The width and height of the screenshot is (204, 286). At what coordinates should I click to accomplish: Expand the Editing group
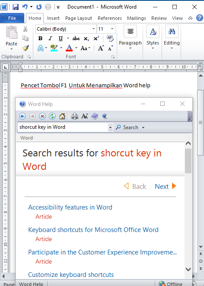point(172,38)
